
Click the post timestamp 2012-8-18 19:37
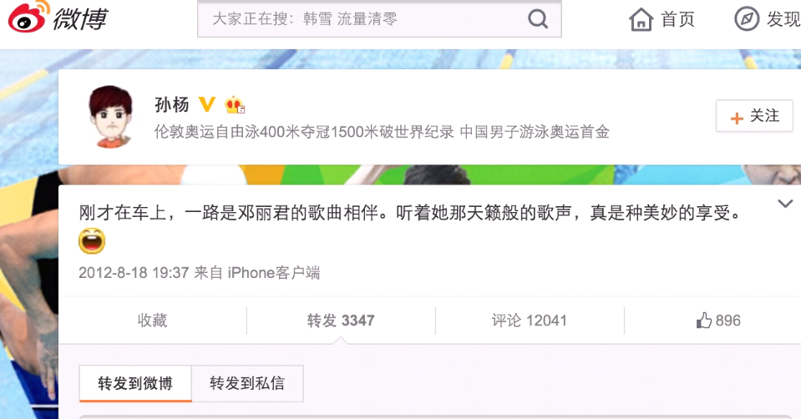coord(134,273)
